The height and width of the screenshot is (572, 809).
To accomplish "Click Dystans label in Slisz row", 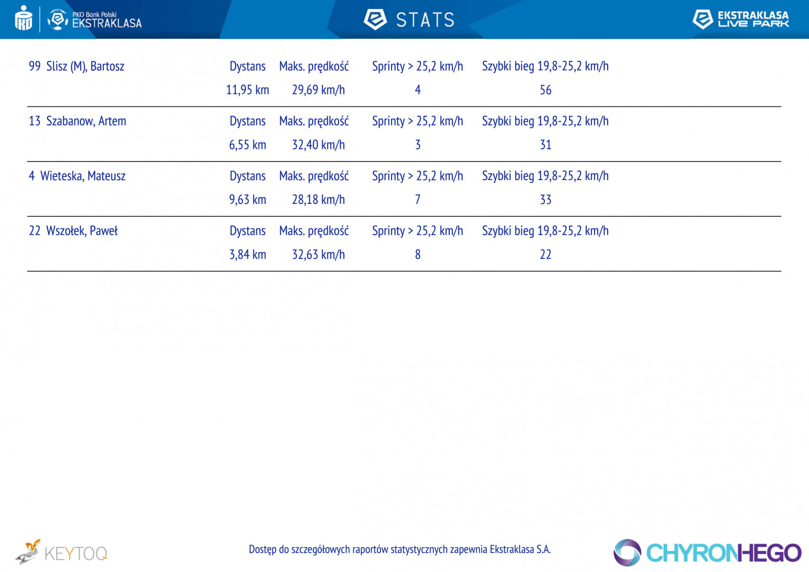I will click(247, 66).
